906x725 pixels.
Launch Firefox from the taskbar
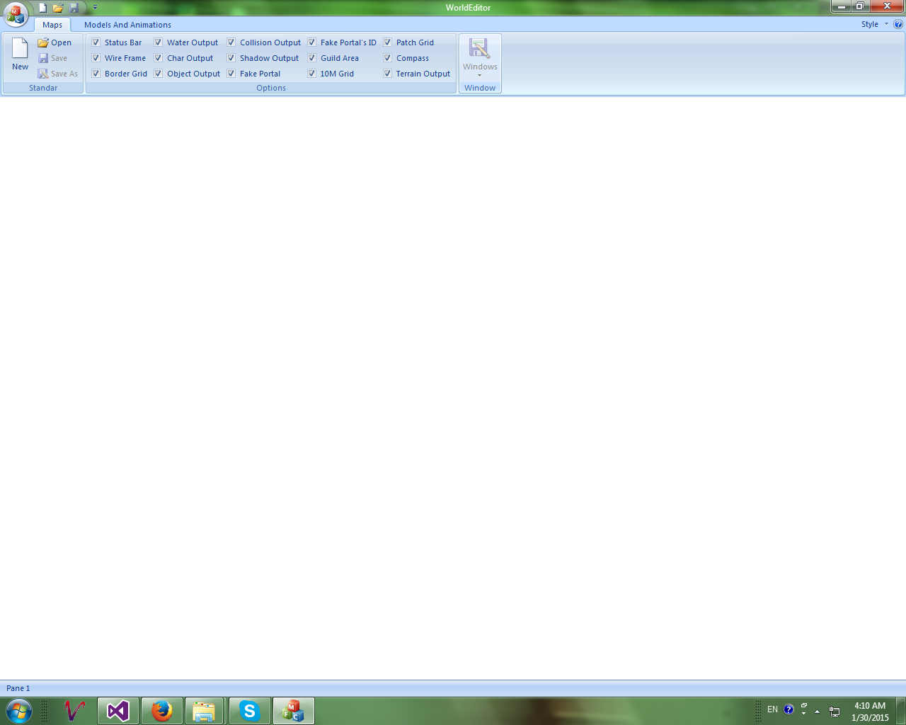162,711
